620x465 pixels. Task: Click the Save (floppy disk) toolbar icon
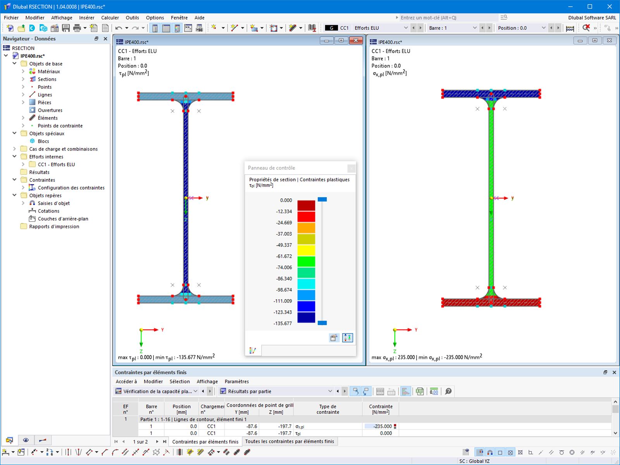66,28
